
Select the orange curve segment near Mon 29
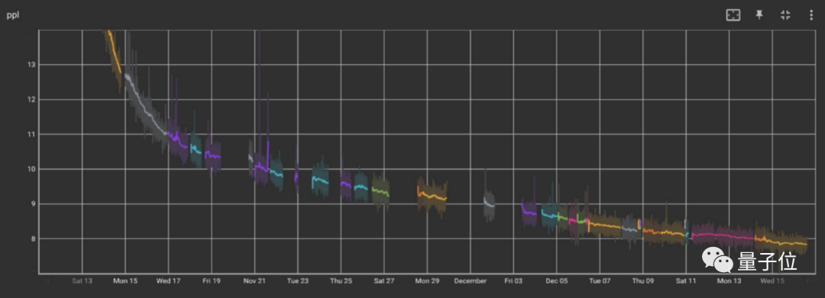pos(432,196)
